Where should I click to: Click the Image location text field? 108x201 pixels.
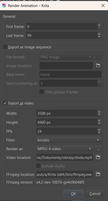pos(66,66)
